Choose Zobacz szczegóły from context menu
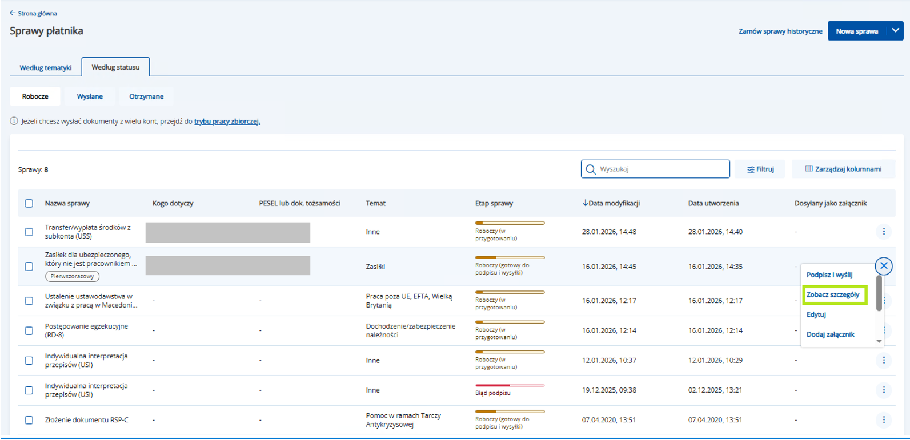This screenshot has height=440, width=910. [832, 295]
